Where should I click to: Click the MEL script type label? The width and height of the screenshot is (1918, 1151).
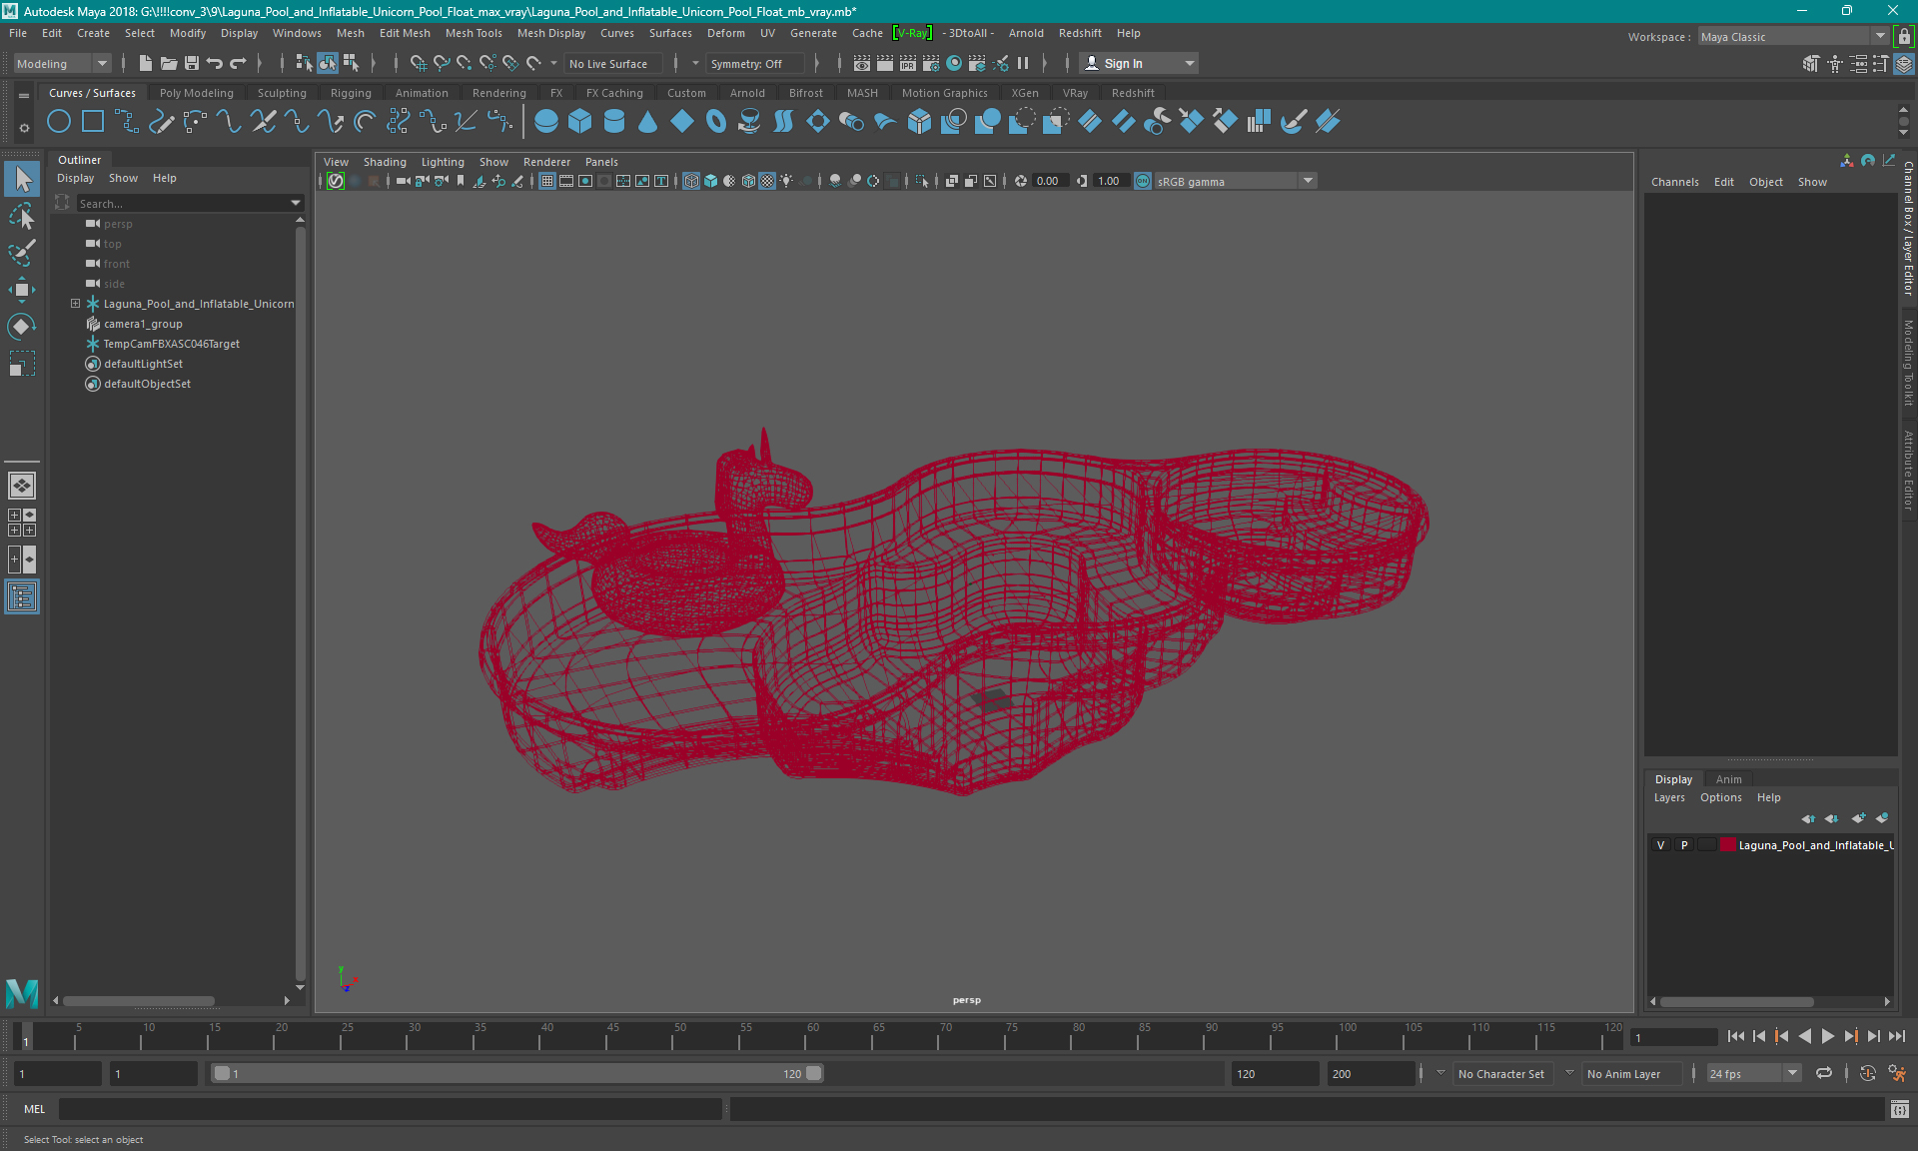[35, 1109]
